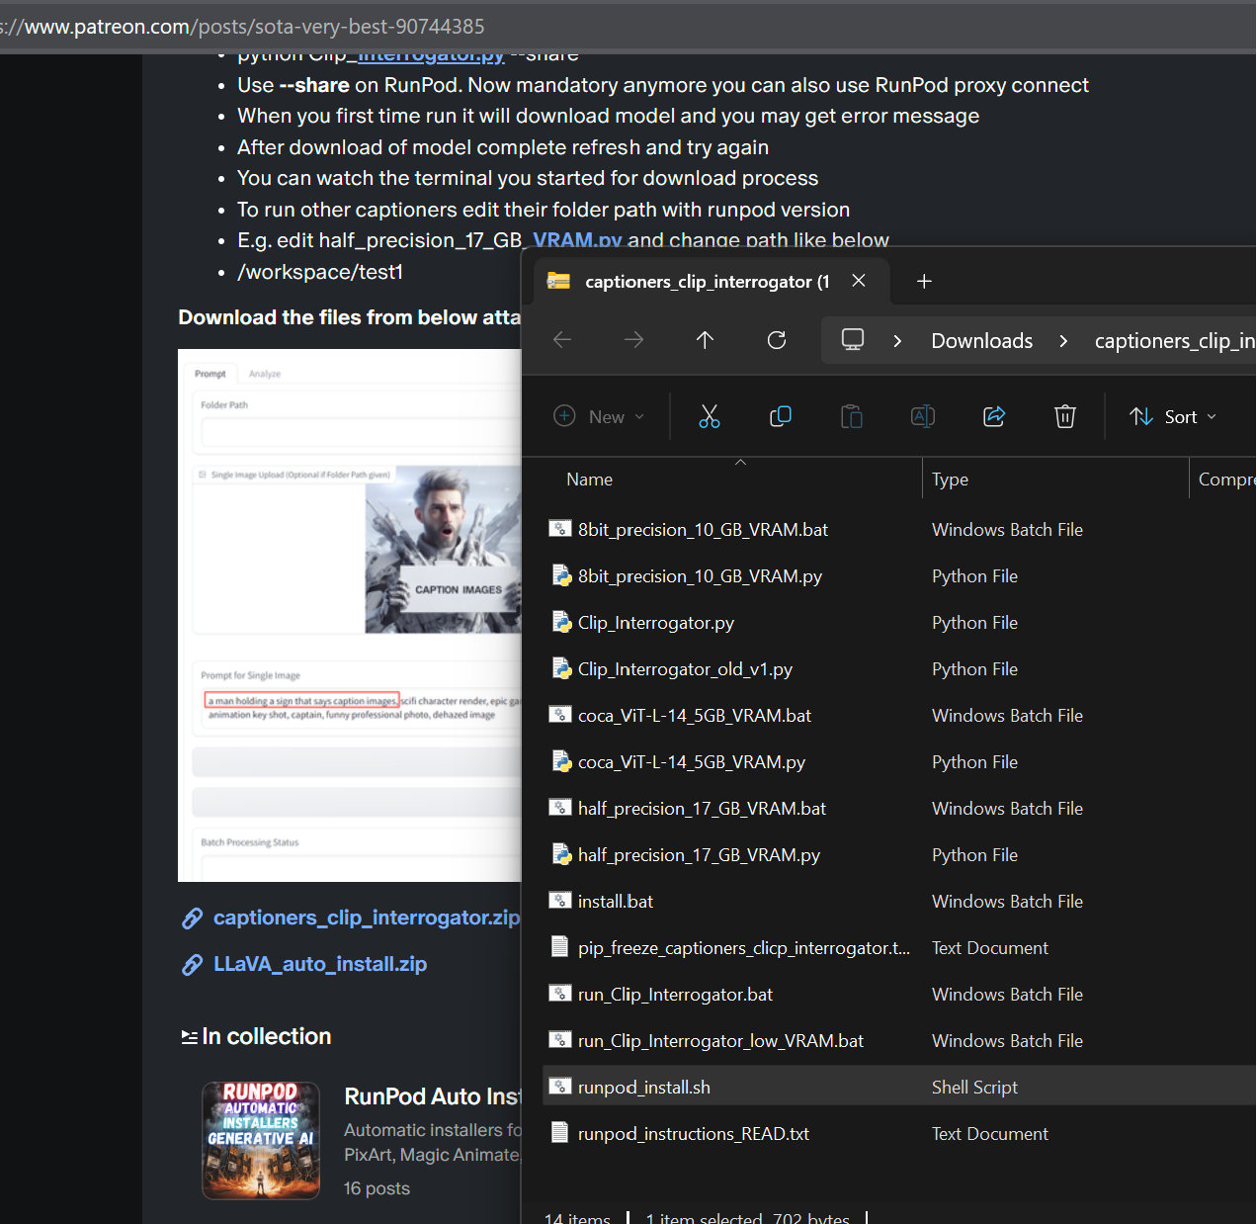
Task: Click the Cut scissors icon in the toolbar
Action: click(709, 416)
